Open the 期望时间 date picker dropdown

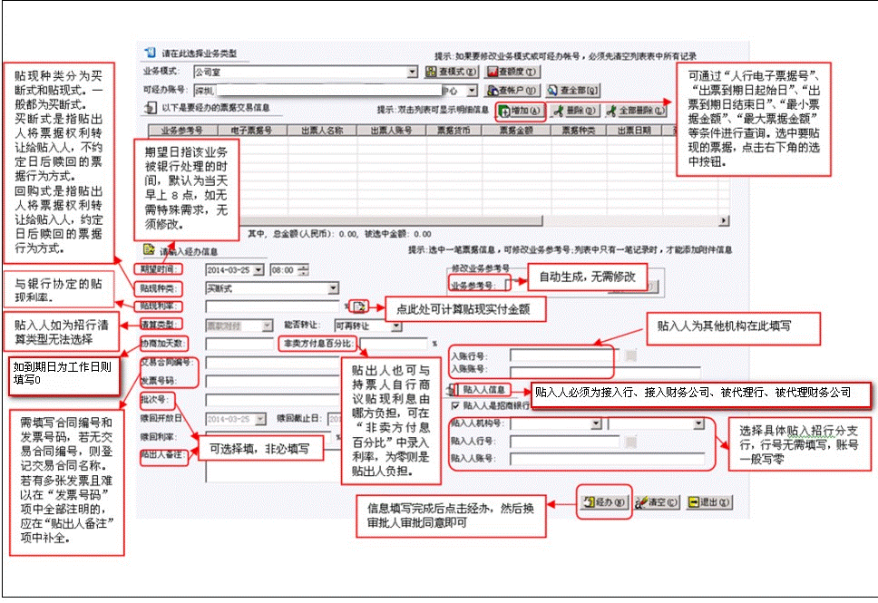click(x=259, y=270)
